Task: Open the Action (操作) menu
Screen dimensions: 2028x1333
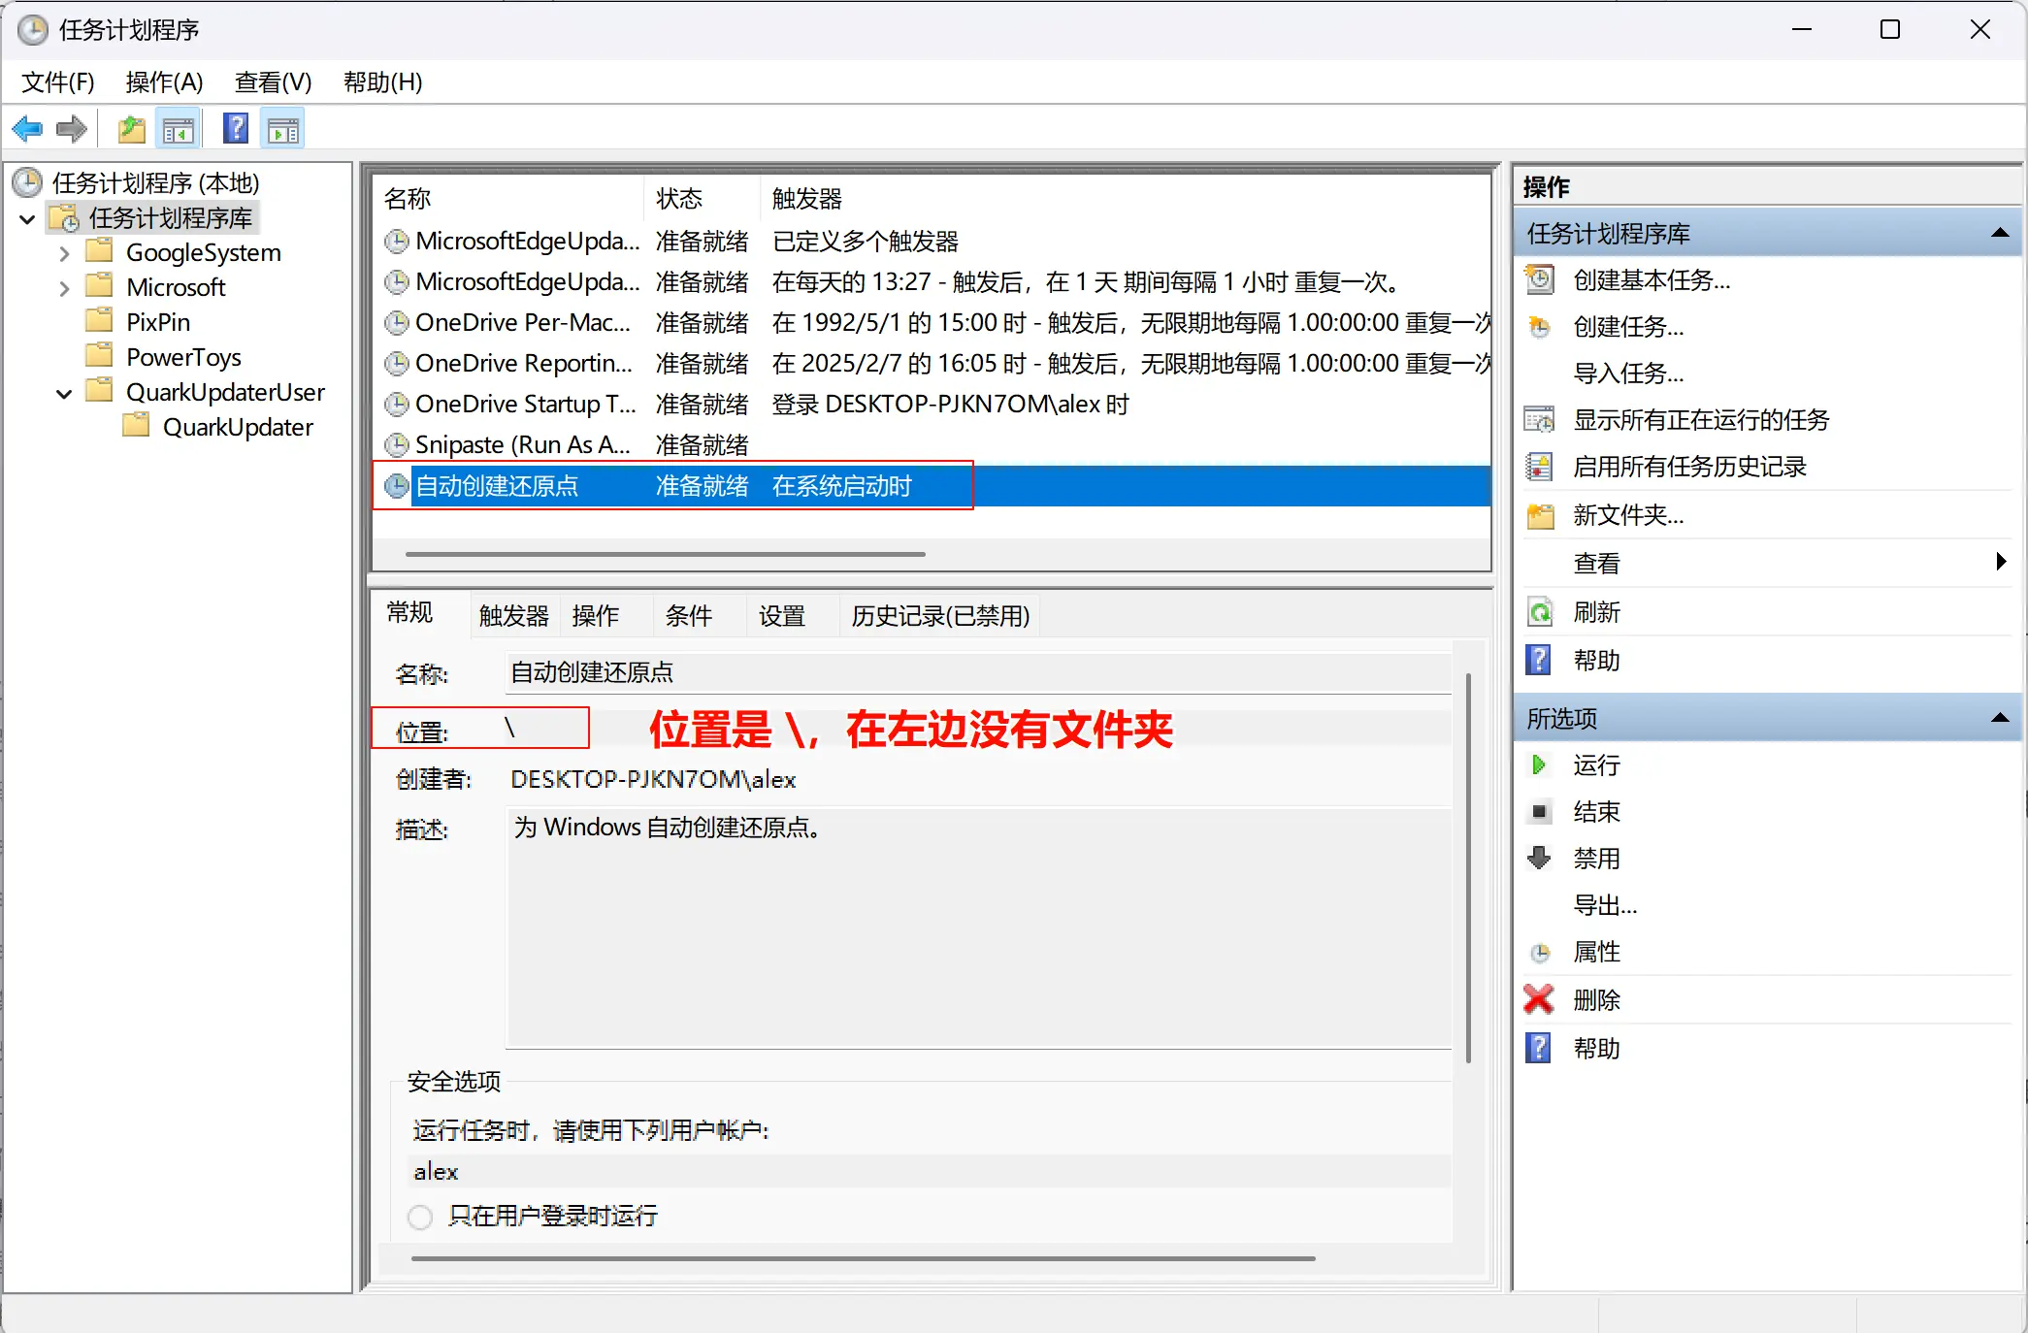Action: point(164,82)
